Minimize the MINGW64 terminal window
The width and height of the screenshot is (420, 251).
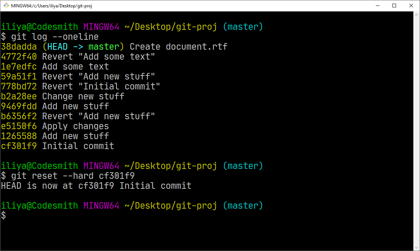coord(378,6)
